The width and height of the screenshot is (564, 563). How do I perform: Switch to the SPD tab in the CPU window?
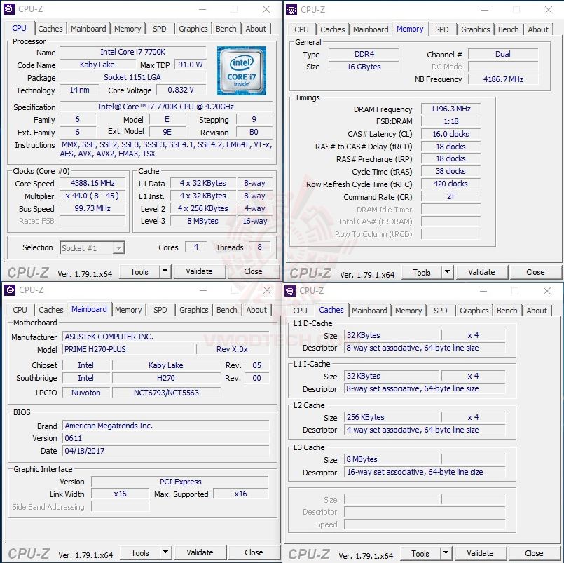tap(159, 29)
